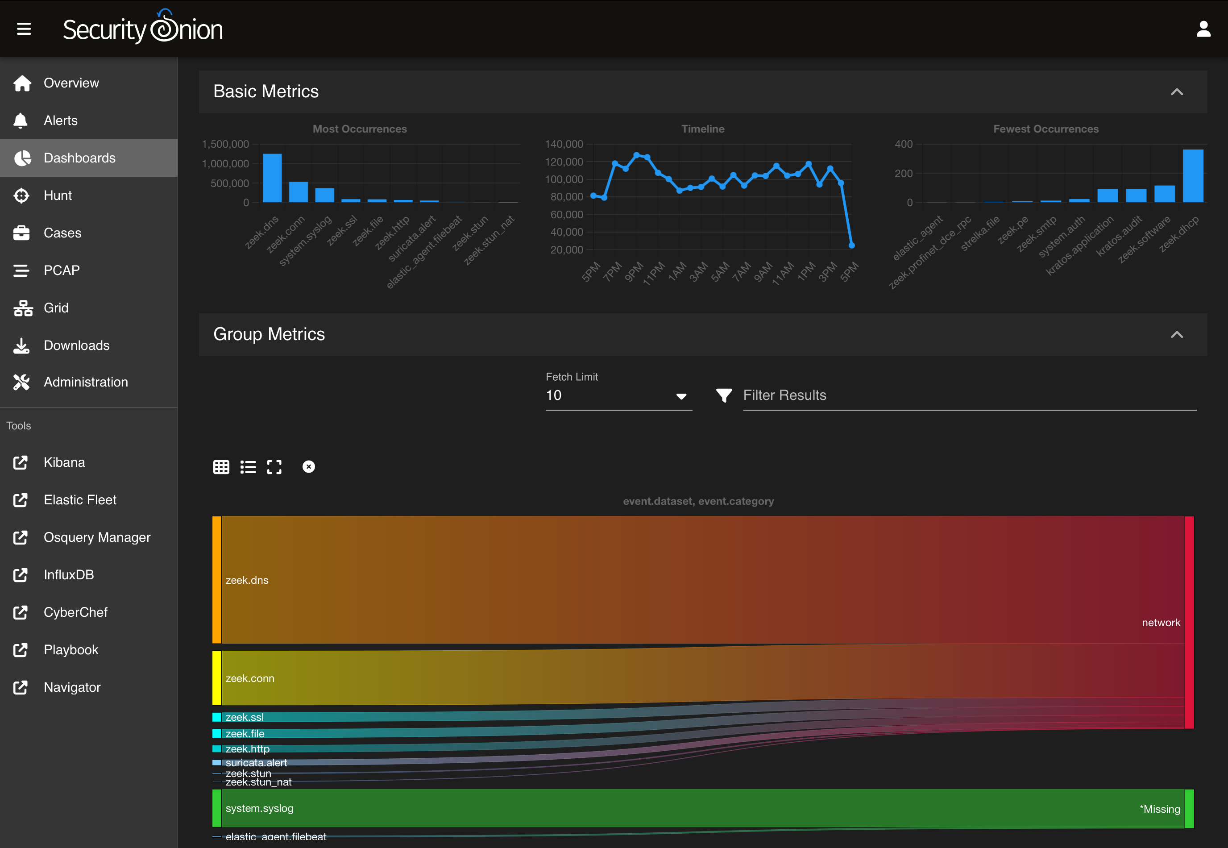The image size is (1228, 848).
Task: Open the hamburger navigation menu
Action: pyautogui.click(x=24, y=29)
